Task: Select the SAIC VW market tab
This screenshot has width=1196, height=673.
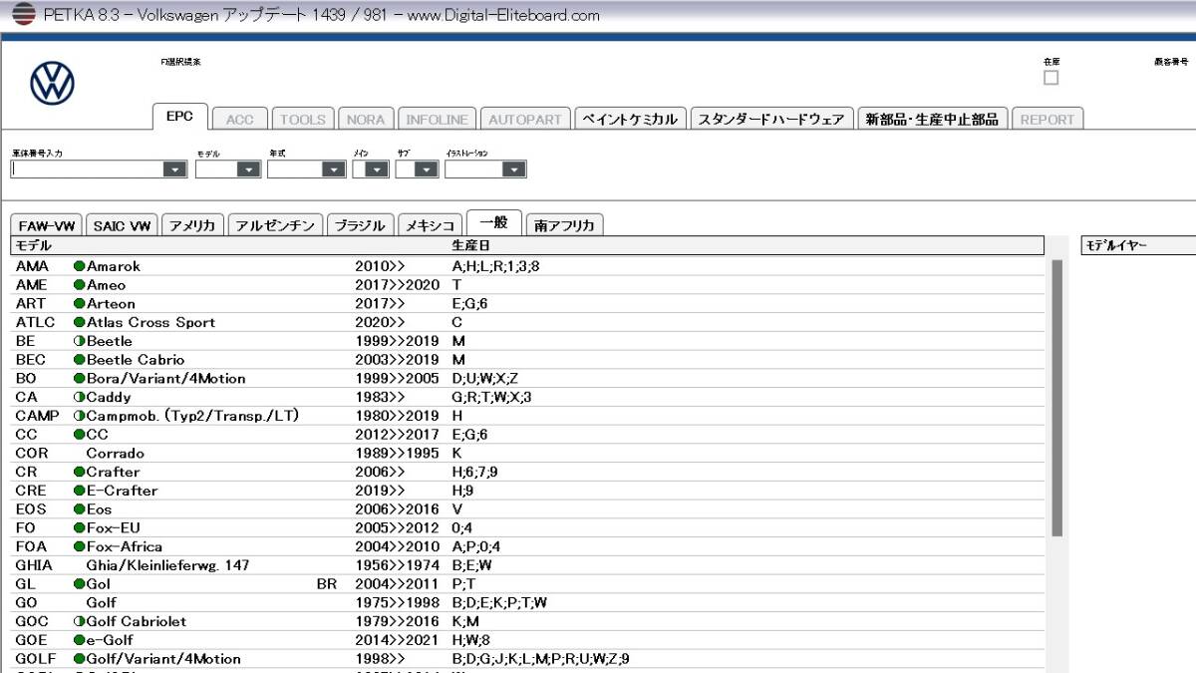Action: (x=123, y=225)
